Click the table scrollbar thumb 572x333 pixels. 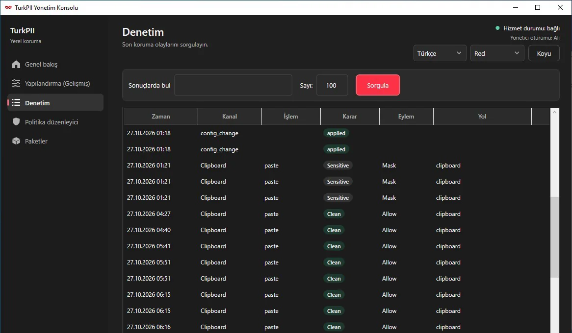tap(554, 237)
